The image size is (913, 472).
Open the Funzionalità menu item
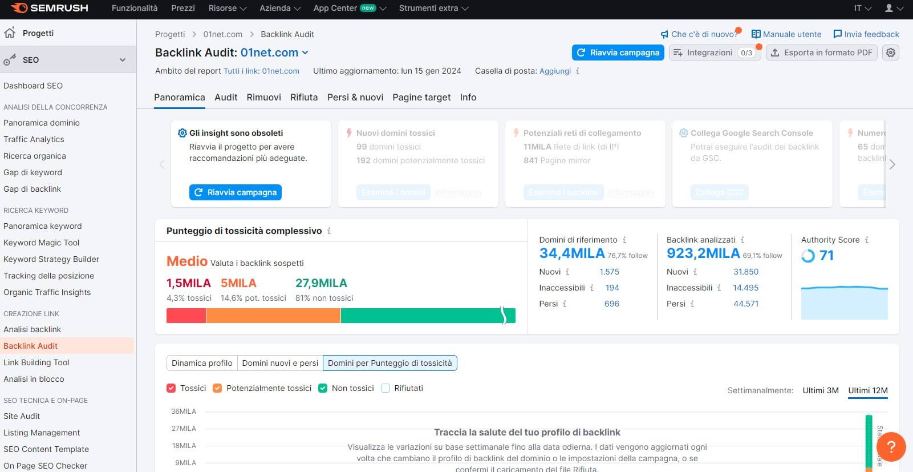pos(135,8)
